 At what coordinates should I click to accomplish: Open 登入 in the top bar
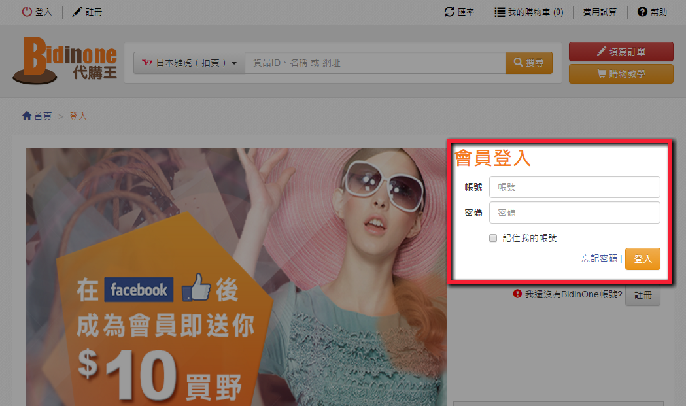(x=43, y=12)
